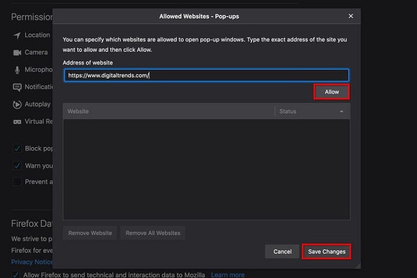Sort list by Status column arrow
Viewport: 417px width, 278px height.
point(341,111)
